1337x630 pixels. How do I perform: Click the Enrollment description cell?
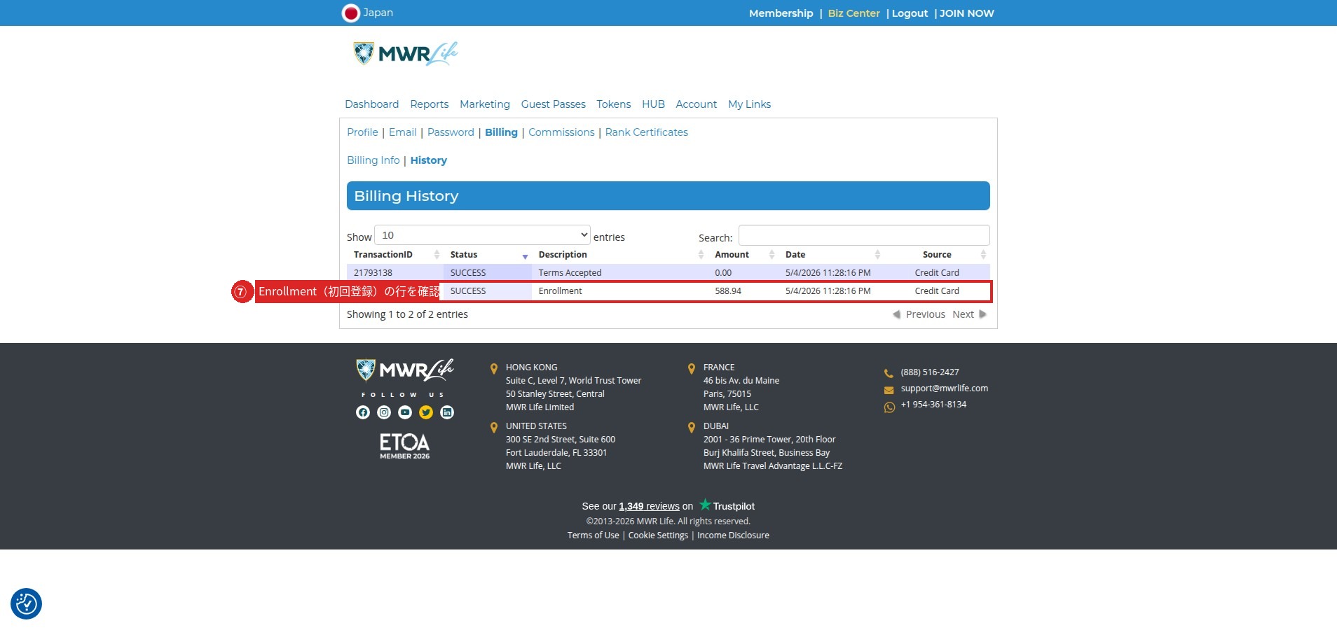619,291
